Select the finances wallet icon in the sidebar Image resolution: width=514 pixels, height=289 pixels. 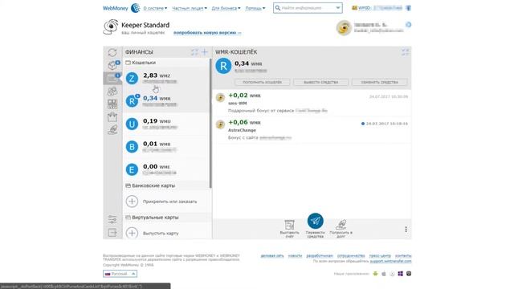(112, 79)
